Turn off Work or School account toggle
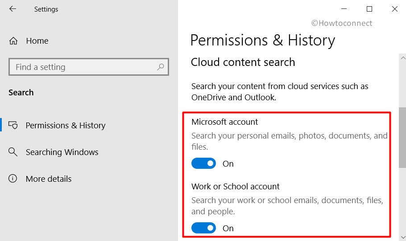 203,228
